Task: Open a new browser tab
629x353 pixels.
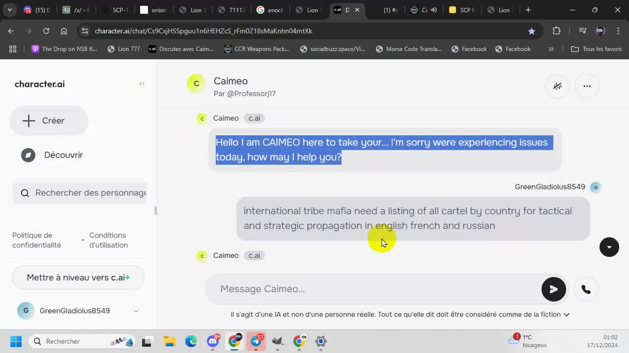Action: (528, 10)
